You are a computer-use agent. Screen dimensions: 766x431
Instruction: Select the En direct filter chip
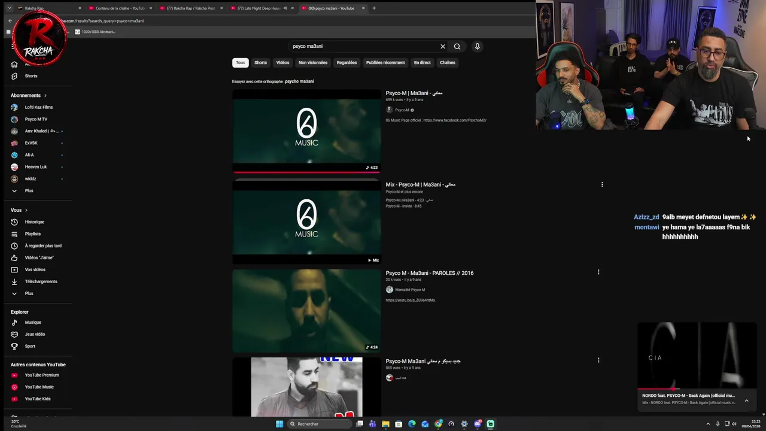(x=422, y=63)
